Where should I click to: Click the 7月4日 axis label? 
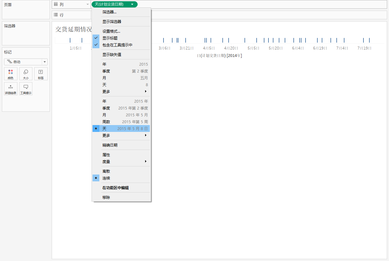[342, 48]
